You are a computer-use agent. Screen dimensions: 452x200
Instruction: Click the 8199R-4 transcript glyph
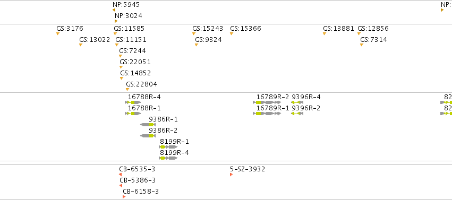coord(168,158)
